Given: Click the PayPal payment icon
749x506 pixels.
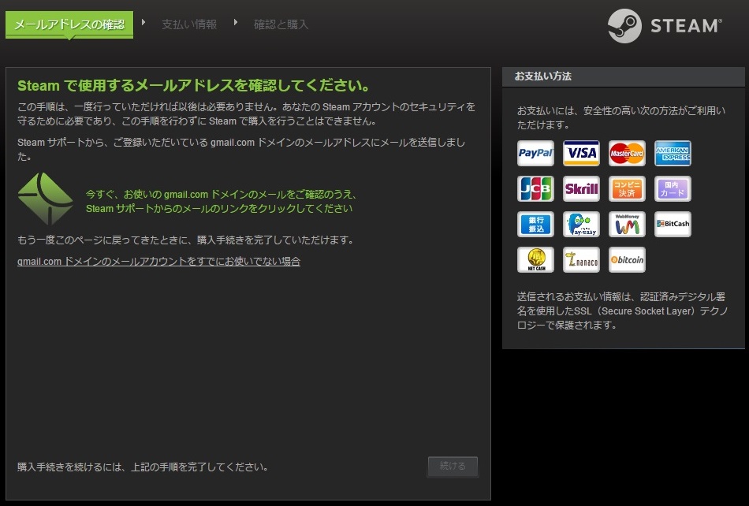Looking at the screenshot, I should point(535,153).
